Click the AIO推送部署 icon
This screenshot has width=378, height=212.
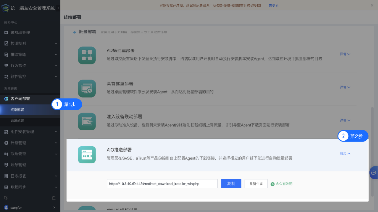pos(86,155)
